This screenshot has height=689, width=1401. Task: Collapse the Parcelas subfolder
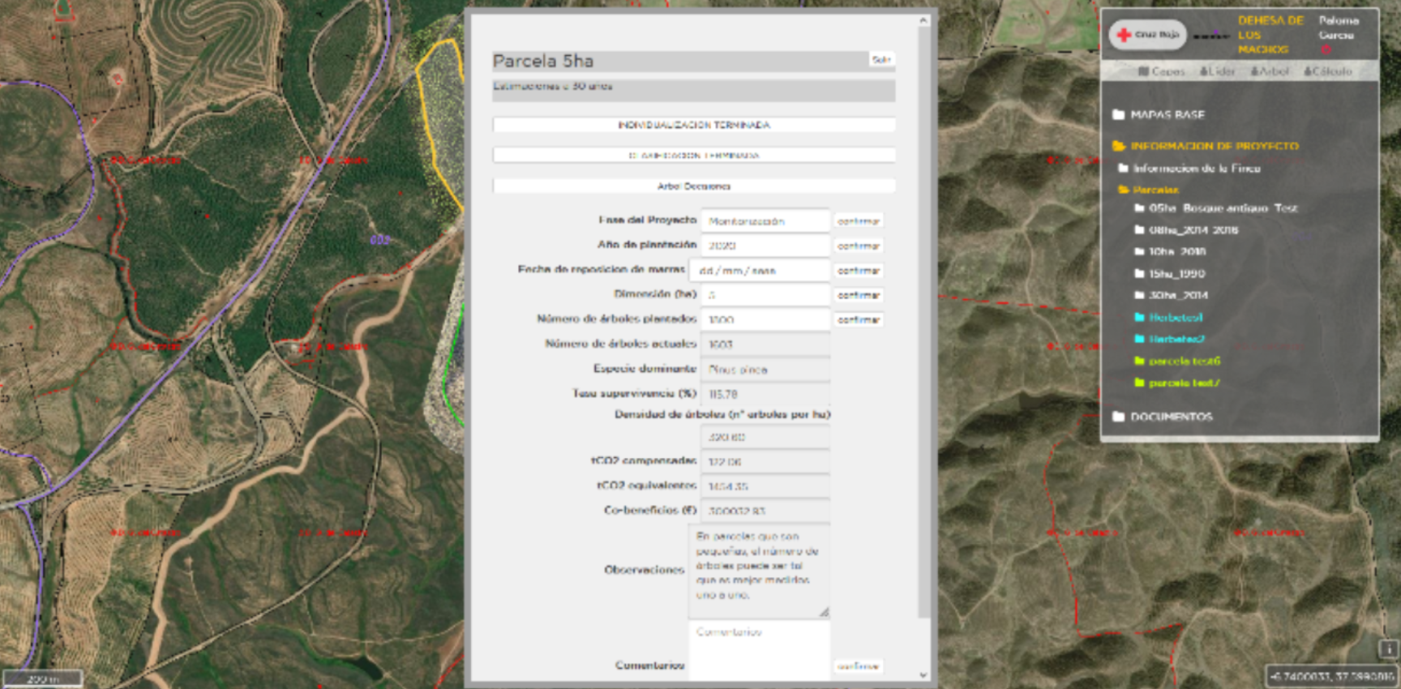(1124, 190)
